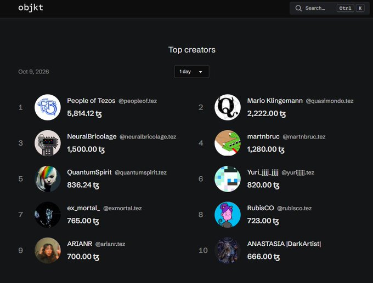
Task: Select the 765.00 tez amount
Action: pos(83,221)
